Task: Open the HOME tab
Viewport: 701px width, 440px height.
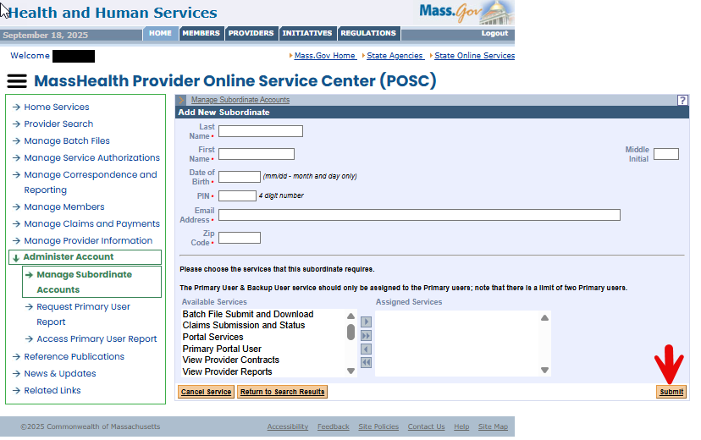Action: tap(160, 34)
